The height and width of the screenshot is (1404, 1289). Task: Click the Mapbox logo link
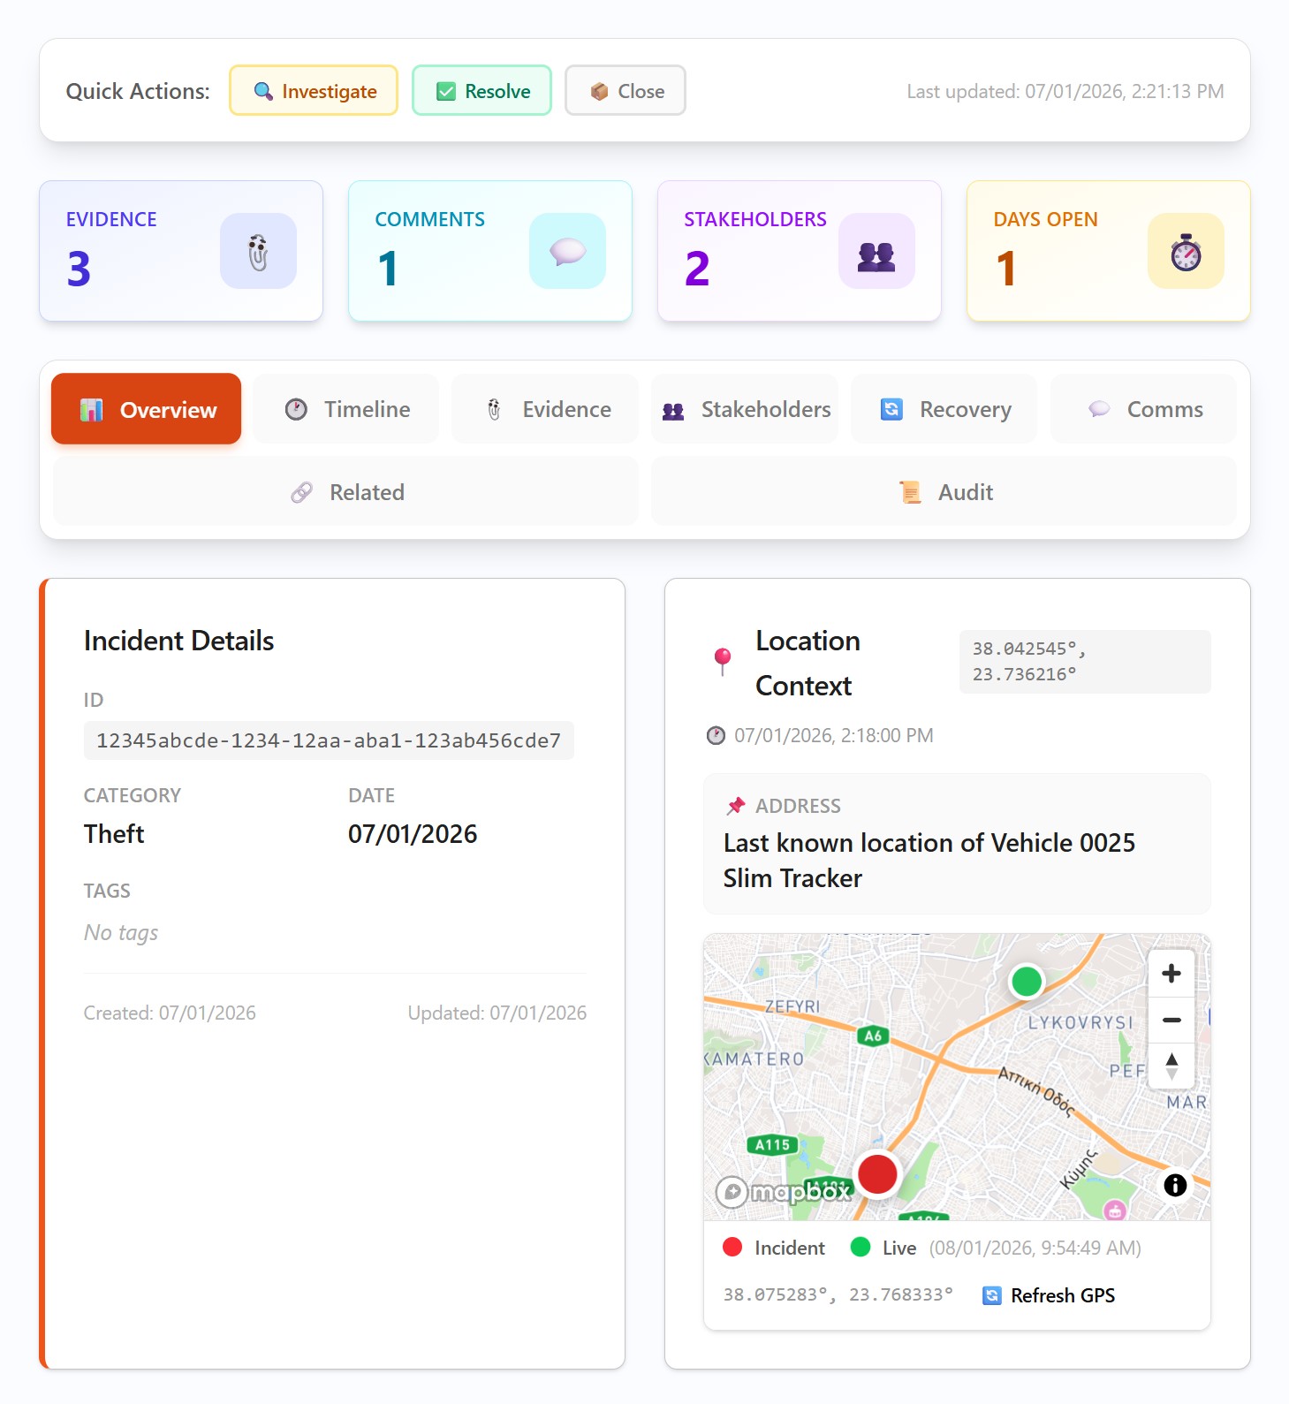(783, 1192)
